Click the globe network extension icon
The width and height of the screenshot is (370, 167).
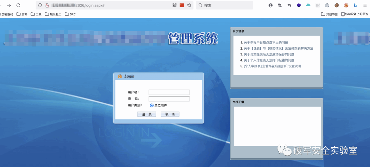[327, 5]
